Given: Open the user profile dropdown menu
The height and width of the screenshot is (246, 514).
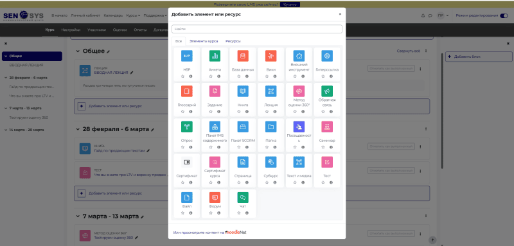Looking at the screenshot, I should point(443,15).
